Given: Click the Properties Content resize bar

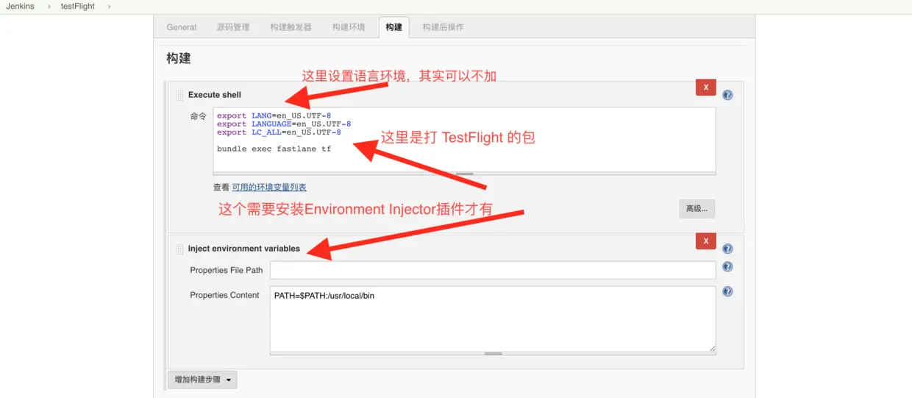Looking at the screenshot, I should [493, 354].
